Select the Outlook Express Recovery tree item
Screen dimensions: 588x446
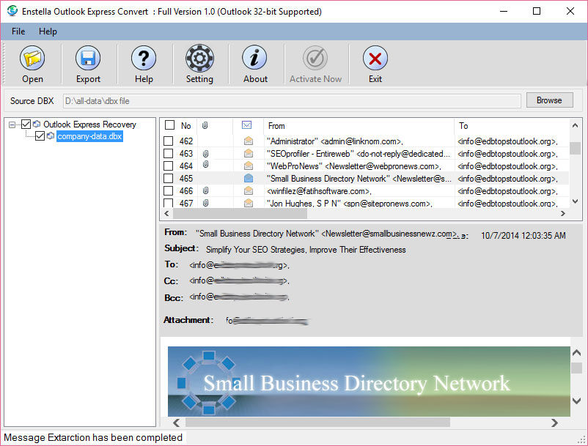point(89,124)
